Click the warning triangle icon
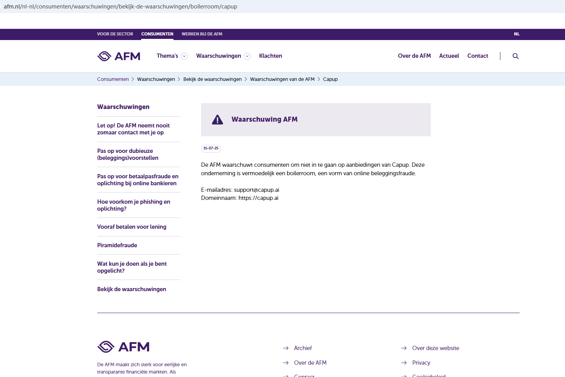This screenshot has height=377, width=565. pos(217,120)
